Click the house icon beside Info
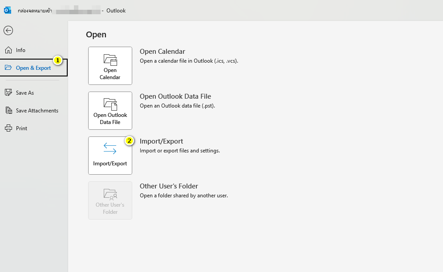The image size is (443, 272). pyautogui.click(x=8, y=50)
